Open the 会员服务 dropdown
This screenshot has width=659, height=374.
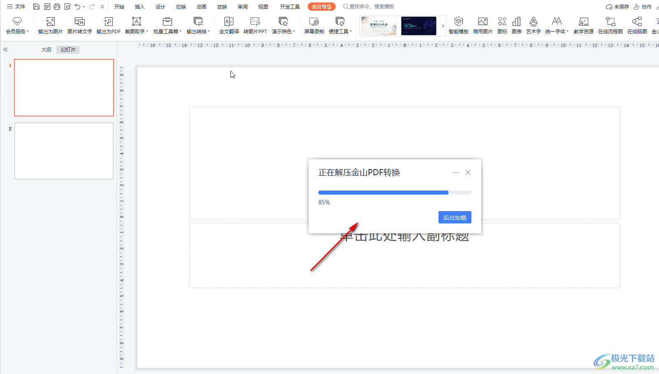click(17, 26)
